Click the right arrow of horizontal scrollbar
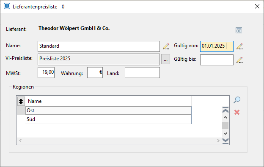 pos(218,140)
